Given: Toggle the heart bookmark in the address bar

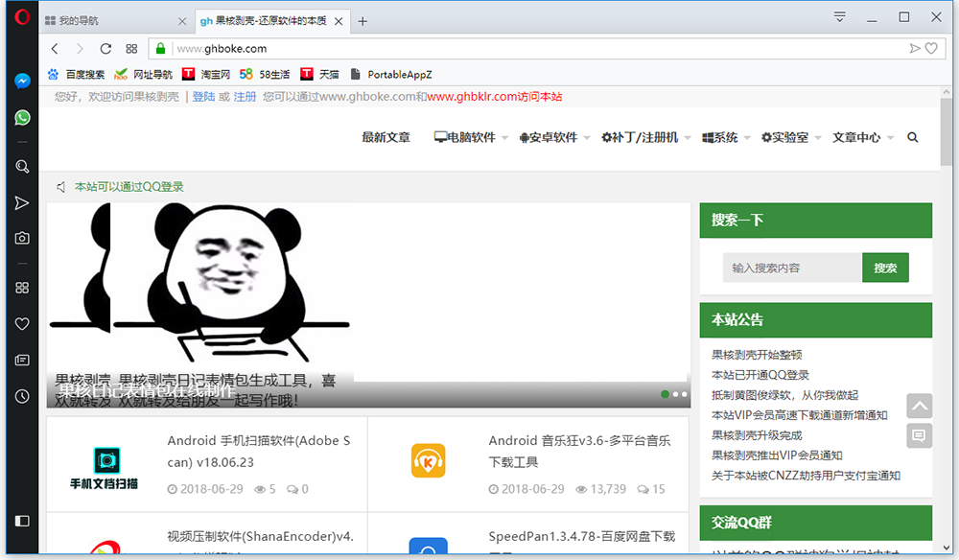Looking at the screenshot, I should pyautogui.click(x=930, y=49).
